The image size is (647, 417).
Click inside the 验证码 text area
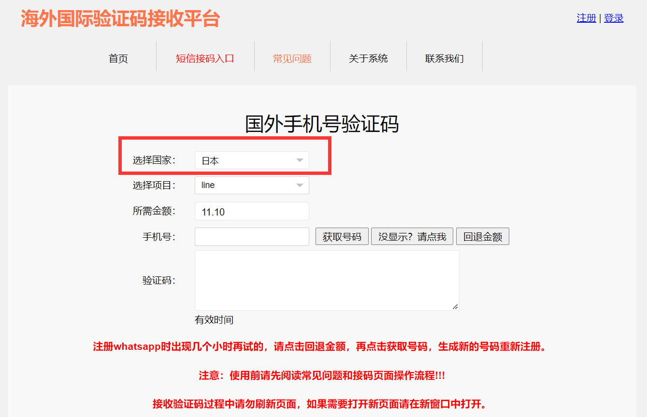tap(326, 280)
